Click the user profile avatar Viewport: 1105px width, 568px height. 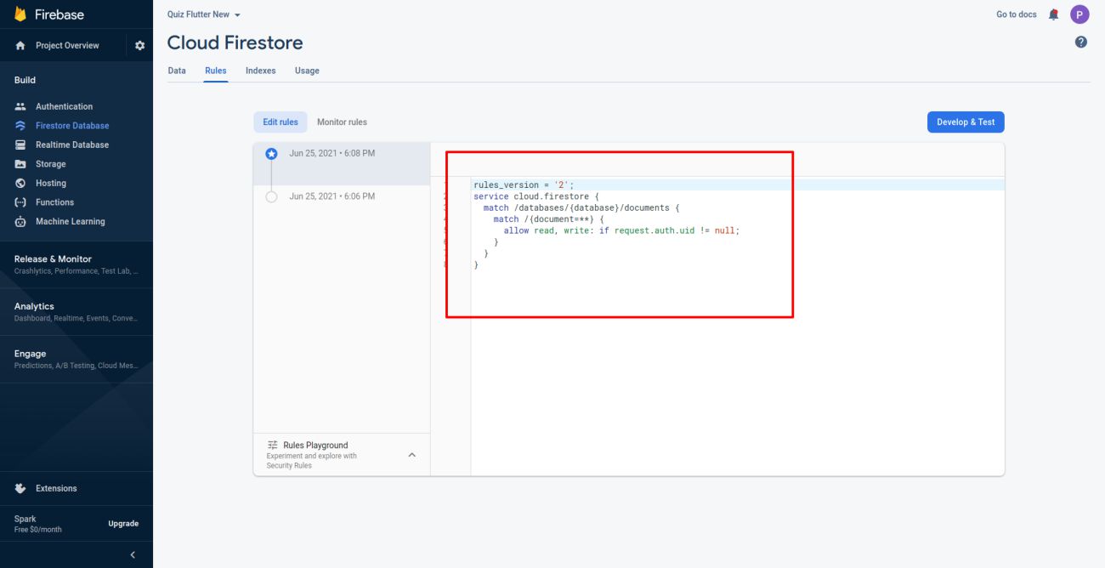(1079, 14)
